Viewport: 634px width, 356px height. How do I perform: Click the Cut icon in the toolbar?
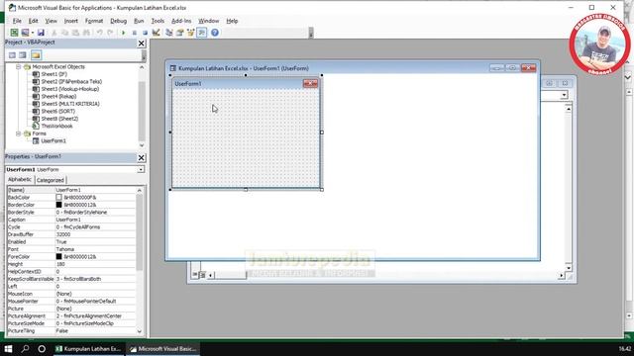click(53, 33)
